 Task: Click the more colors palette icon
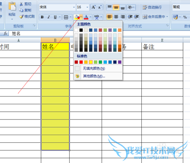tap(77, 76)
